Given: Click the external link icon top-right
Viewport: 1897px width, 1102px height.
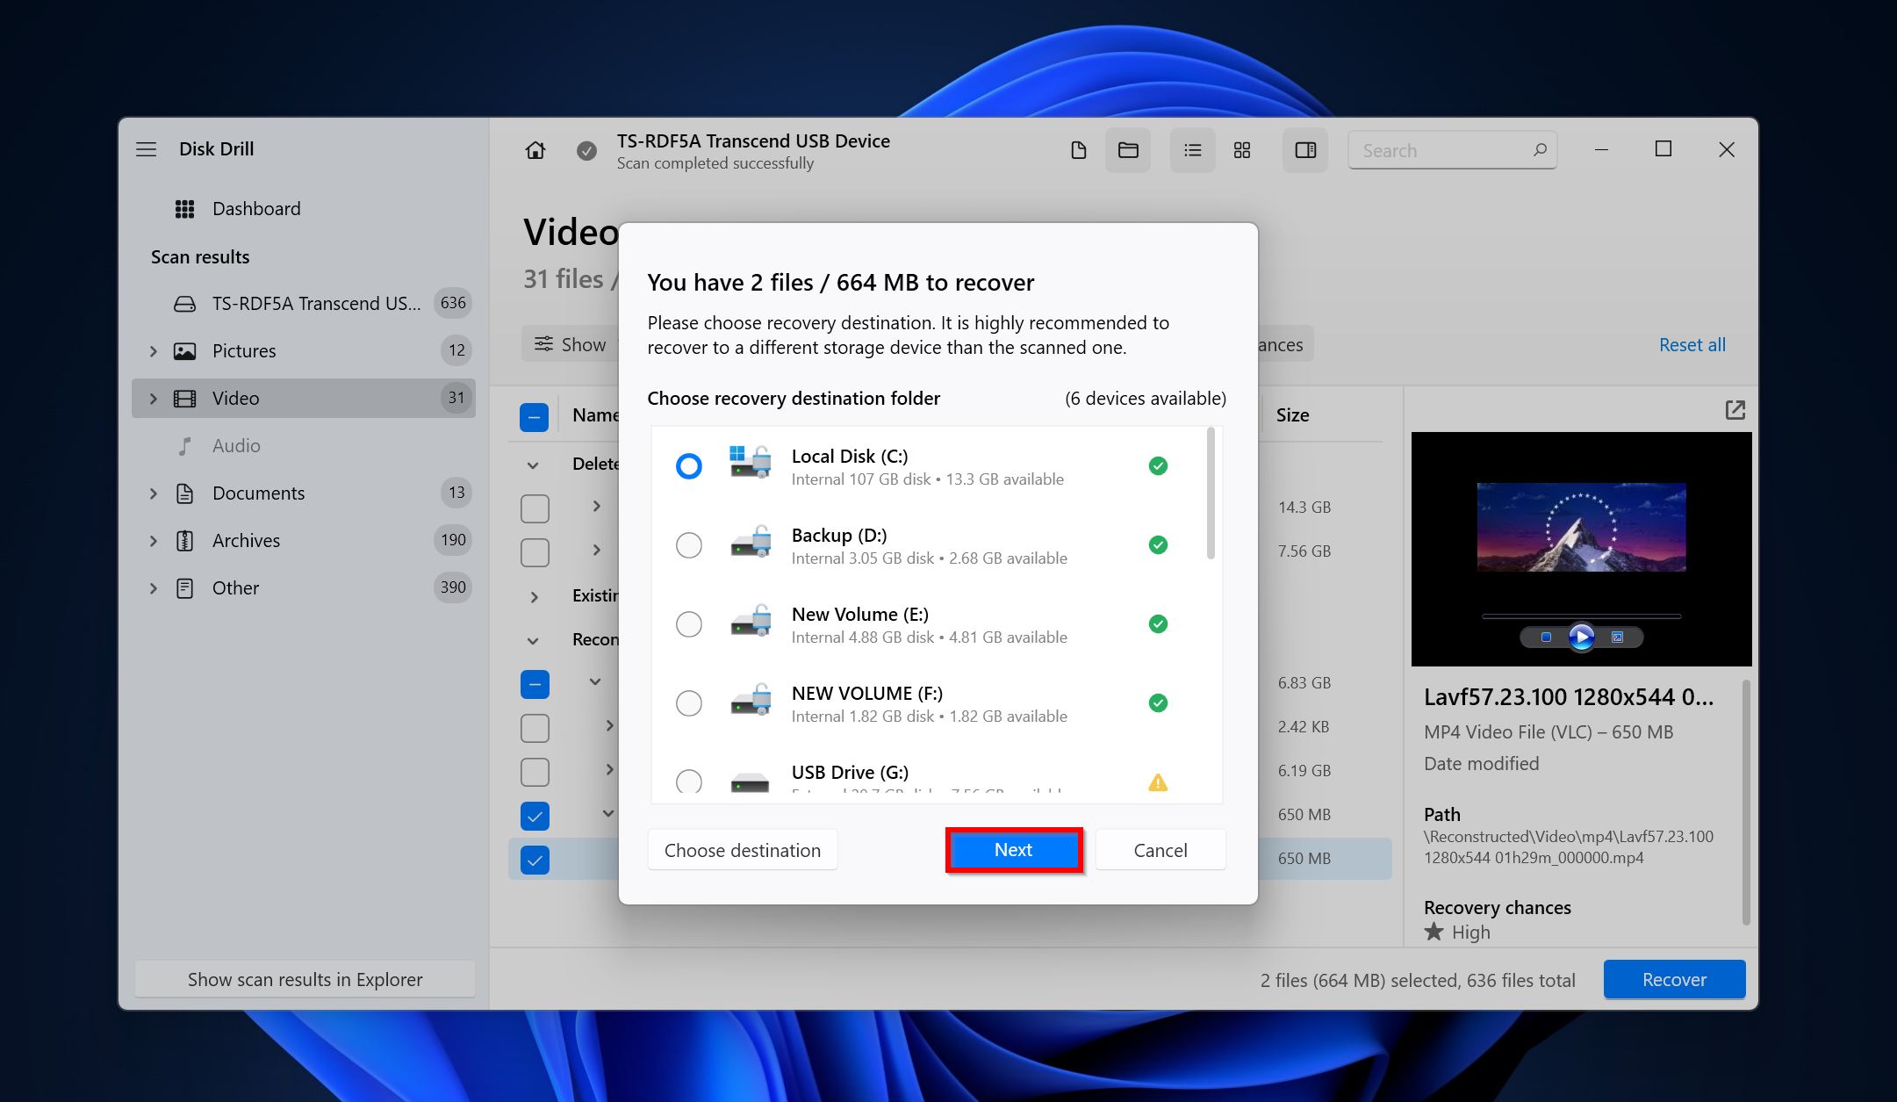Looking at the screenshot, I should pos(1733,409).
